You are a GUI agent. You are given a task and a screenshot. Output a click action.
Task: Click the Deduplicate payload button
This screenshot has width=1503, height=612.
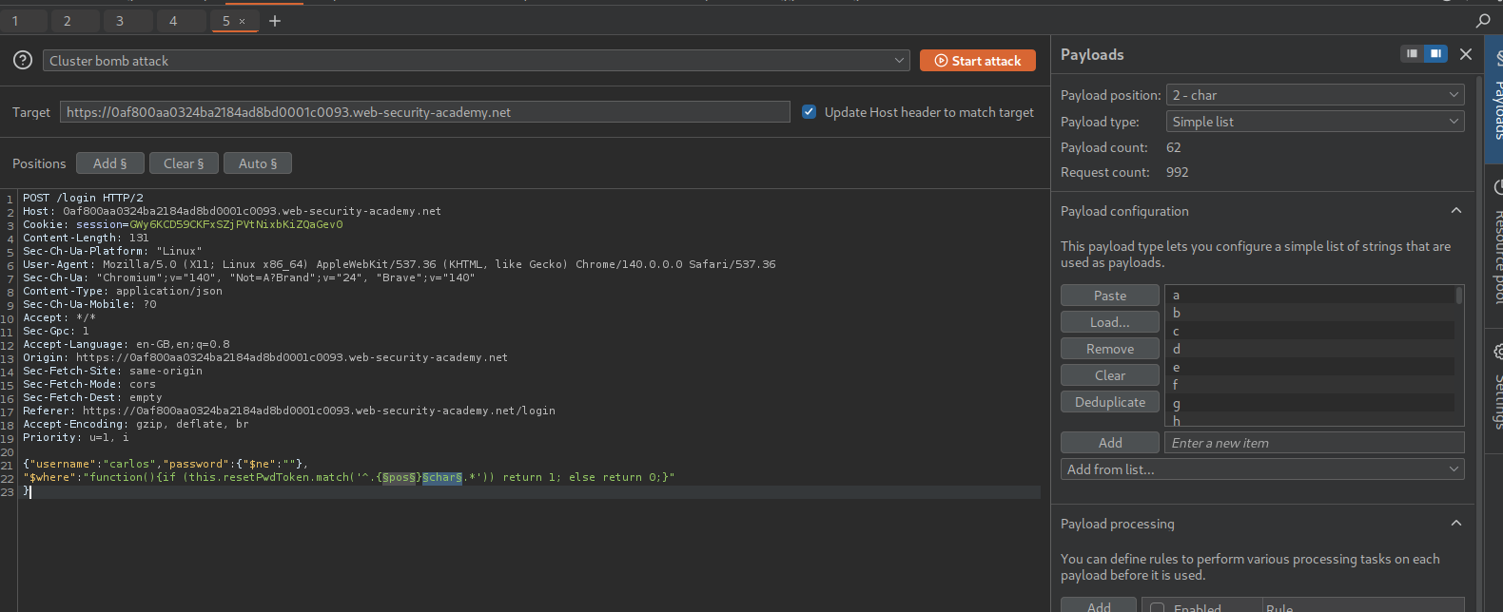[1109, 402]
